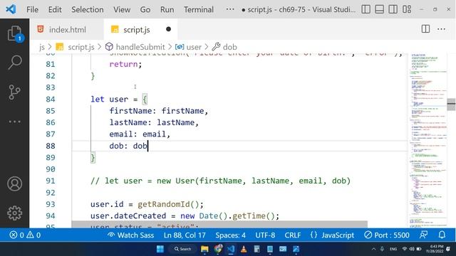Viewport: 456px width, 256px height.
Task: Click line number 84 in gutter
Action: (51, 100)
